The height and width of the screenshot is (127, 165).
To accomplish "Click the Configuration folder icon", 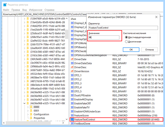I will 31,114.
